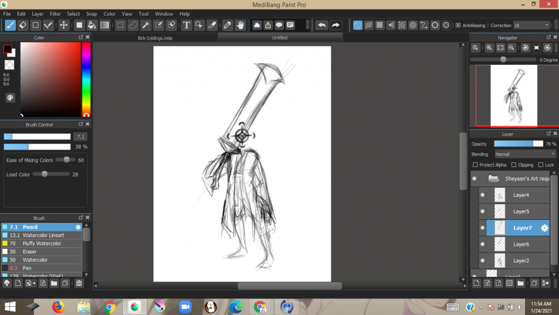Screen dimensions: 559x315
Task: Enable Protect Alpha checkbox
Action: pyautogui.click(x=475, y=165)
